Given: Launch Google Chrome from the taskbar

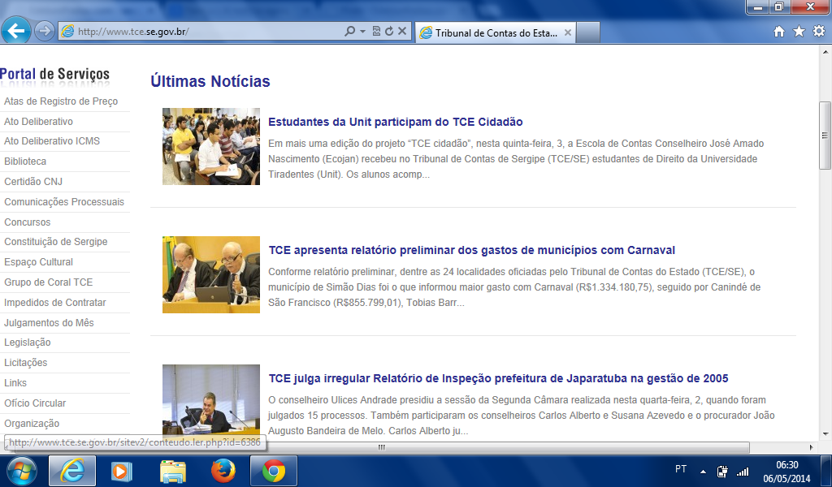Looking at the screenshot, I should click(x=273, y=471).
